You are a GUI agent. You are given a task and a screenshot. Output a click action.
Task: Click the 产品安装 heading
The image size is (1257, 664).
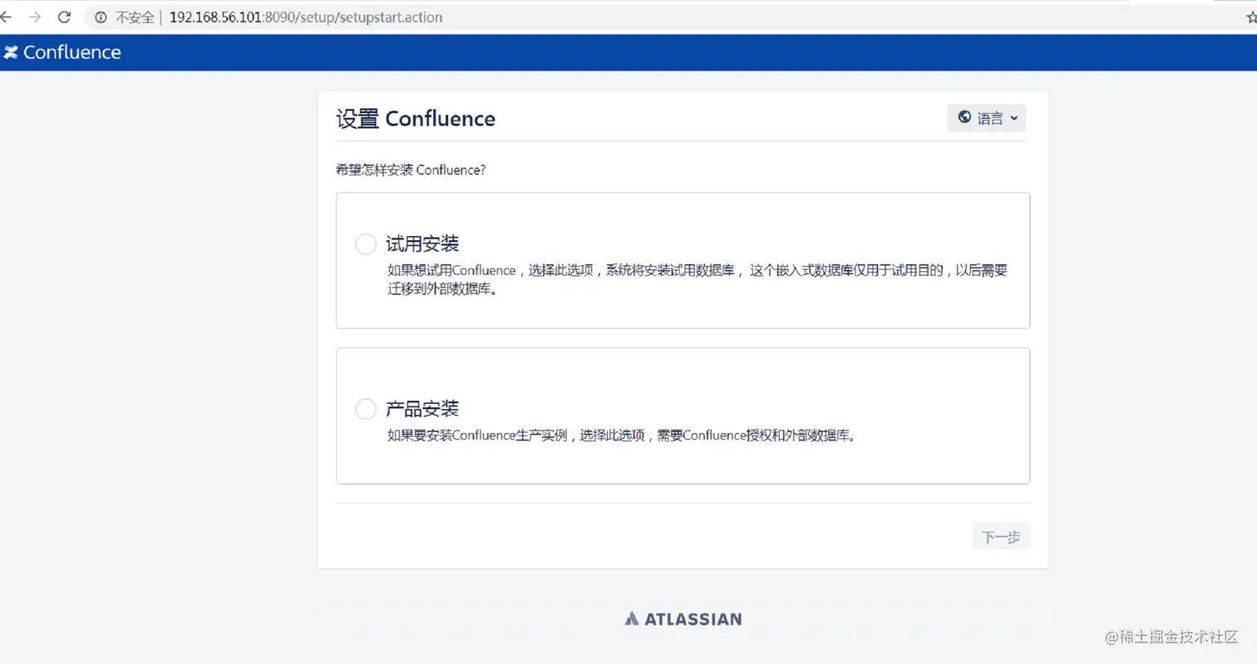(x=422, y=408)
